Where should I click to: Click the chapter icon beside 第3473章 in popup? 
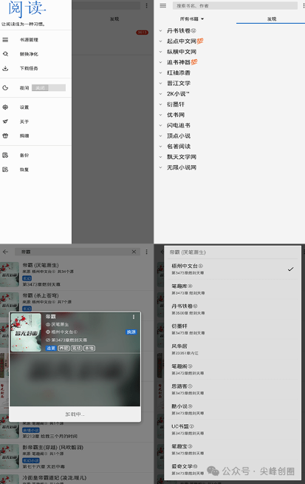pyautogui.click(x=48, y=340)
